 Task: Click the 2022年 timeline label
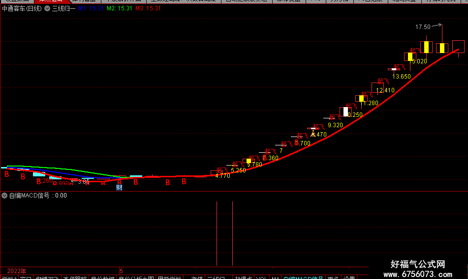point(16,271)
